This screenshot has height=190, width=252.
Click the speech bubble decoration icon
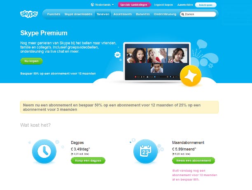(x=202, y=44)
